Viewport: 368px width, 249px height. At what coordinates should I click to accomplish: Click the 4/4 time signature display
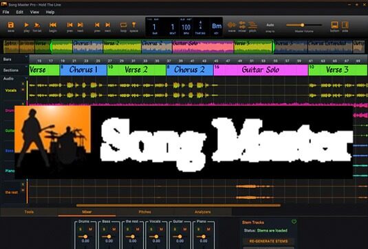pyautogui.click(x=200, y=25)
